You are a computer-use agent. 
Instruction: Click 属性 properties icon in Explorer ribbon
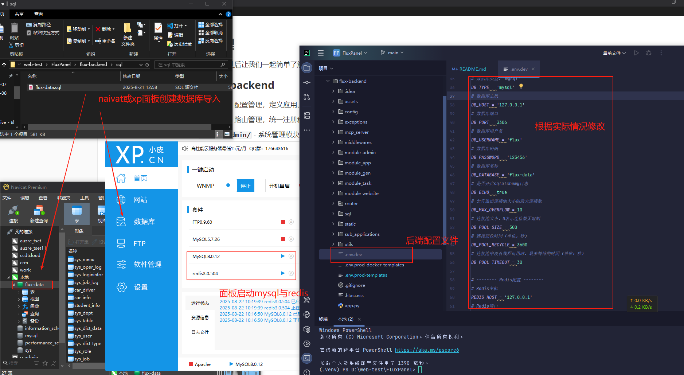pyautogui.click(x=158, y=28)
